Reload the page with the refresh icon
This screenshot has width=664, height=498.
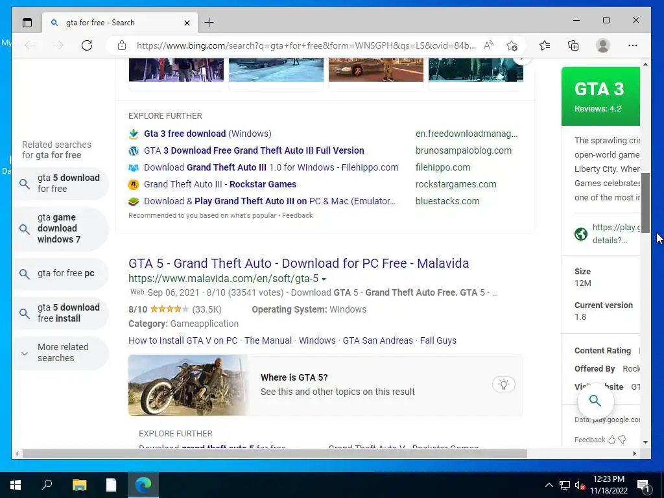(x=87, y=45)
